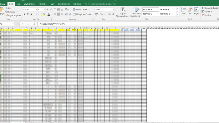Open the Dosya tab

point(2,4)
